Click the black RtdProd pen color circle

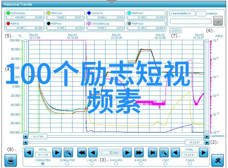point(49,23)
